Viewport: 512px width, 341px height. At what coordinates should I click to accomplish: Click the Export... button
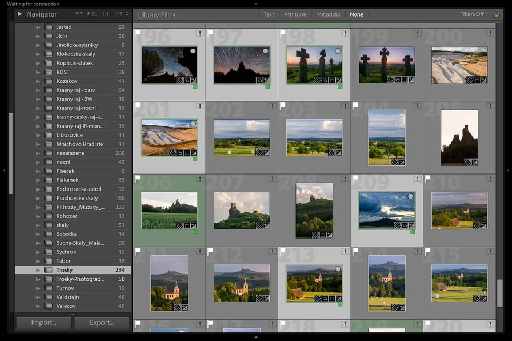coord(102,323)
